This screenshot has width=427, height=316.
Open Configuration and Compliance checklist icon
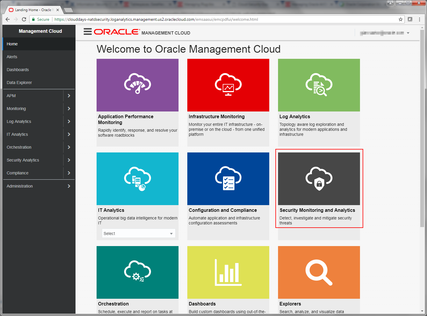(228, 178)
